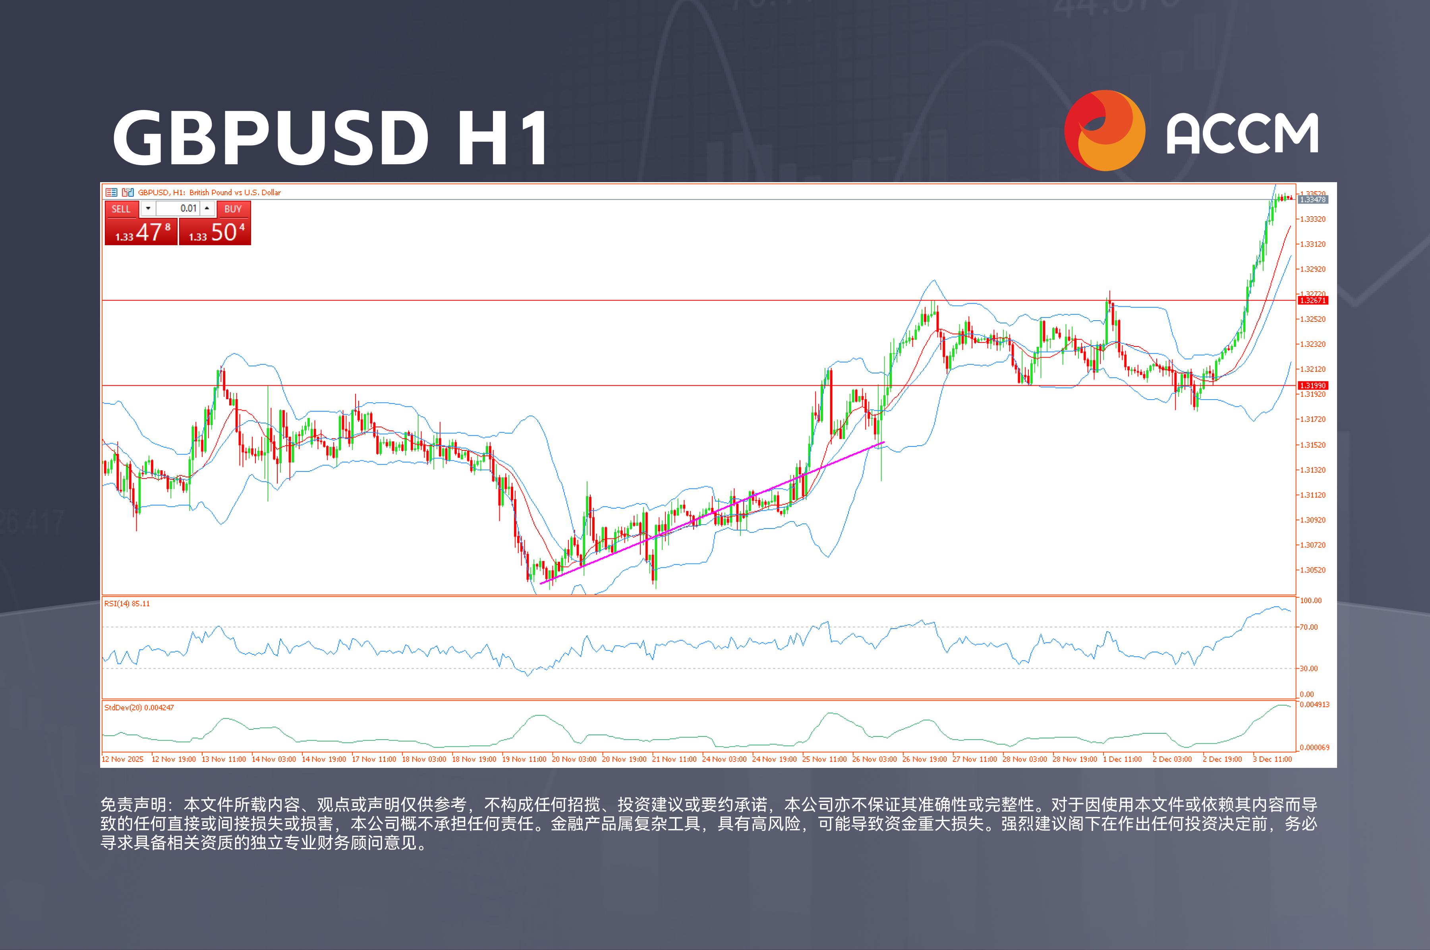This screenshot has height=950, width=1430.
Task: Click the 1.33 50 buy price tile
Action: 214,231
